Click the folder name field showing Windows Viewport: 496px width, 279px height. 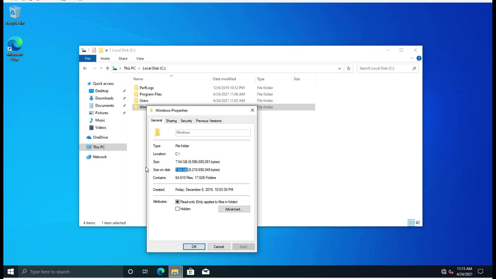[213, 133]
